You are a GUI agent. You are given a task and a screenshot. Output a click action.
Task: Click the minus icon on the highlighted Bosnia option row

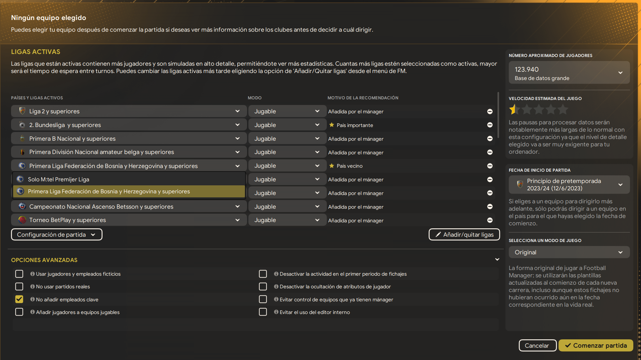490,193
